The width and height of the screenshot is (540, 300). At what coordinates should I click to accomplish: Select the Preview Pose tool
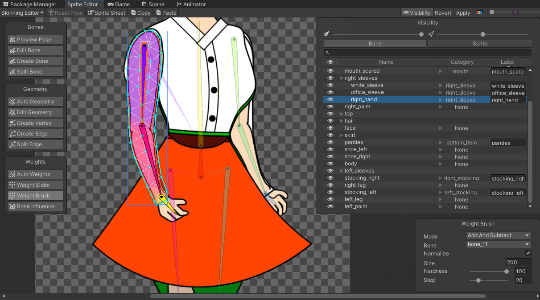coord(36,40)
